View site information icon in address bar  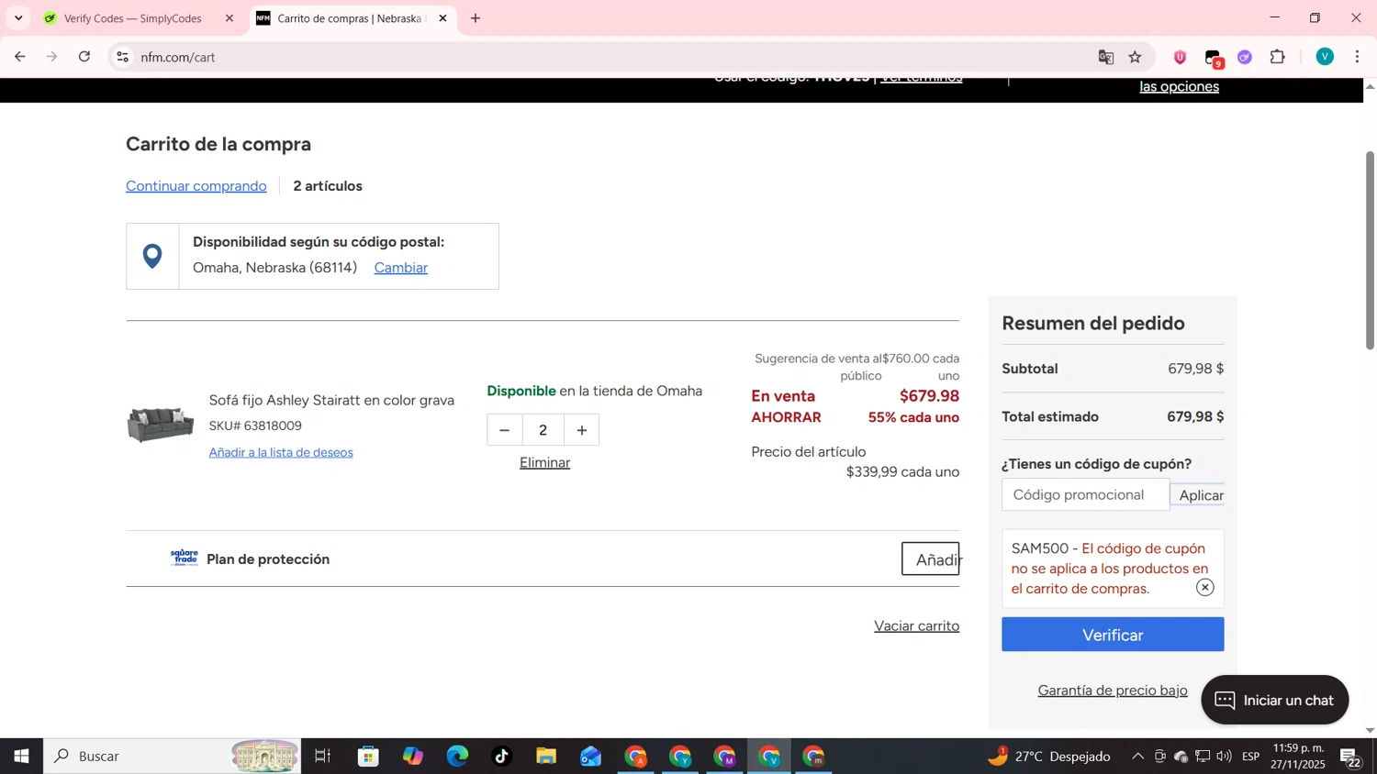point(123,57)
